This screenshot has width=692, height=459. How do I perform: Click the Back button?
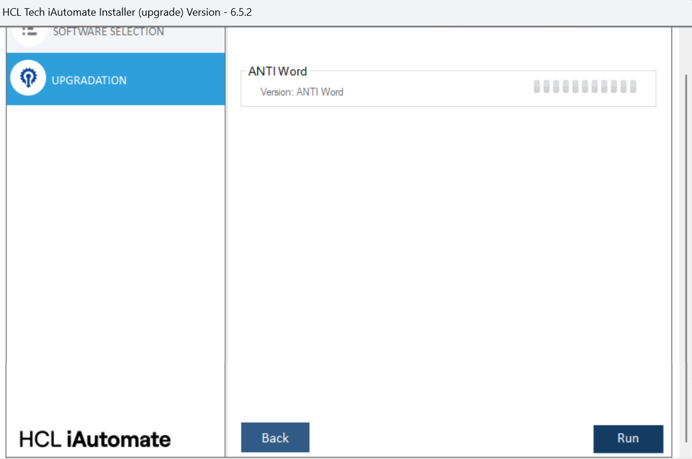coord(275,438)
